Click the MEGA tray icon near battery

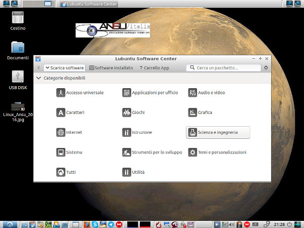pos(247,224)
